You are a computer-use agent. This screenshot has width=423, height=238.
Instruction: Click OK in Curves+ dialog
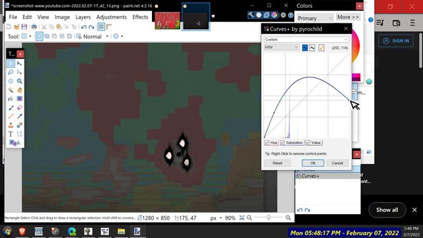313,163
